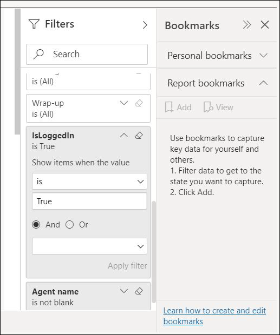
Task: Collapse the Bookmarks pane with double arrows
Action: coord(247,25)
